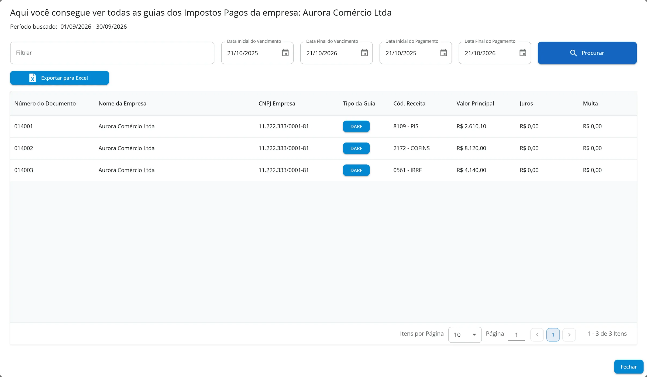Open the Itens por Página dropdown

coord(465,335)
